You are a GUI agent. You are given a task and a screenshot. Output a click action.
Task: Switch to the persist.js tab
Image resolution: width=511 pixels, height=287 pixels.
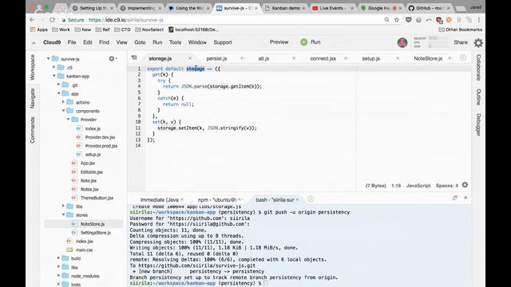216,58
